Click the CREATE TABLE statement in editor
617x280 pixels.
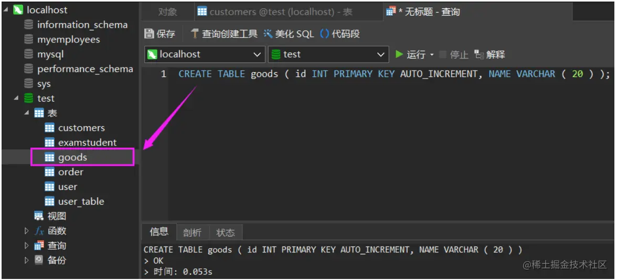[x=394, y=74]
